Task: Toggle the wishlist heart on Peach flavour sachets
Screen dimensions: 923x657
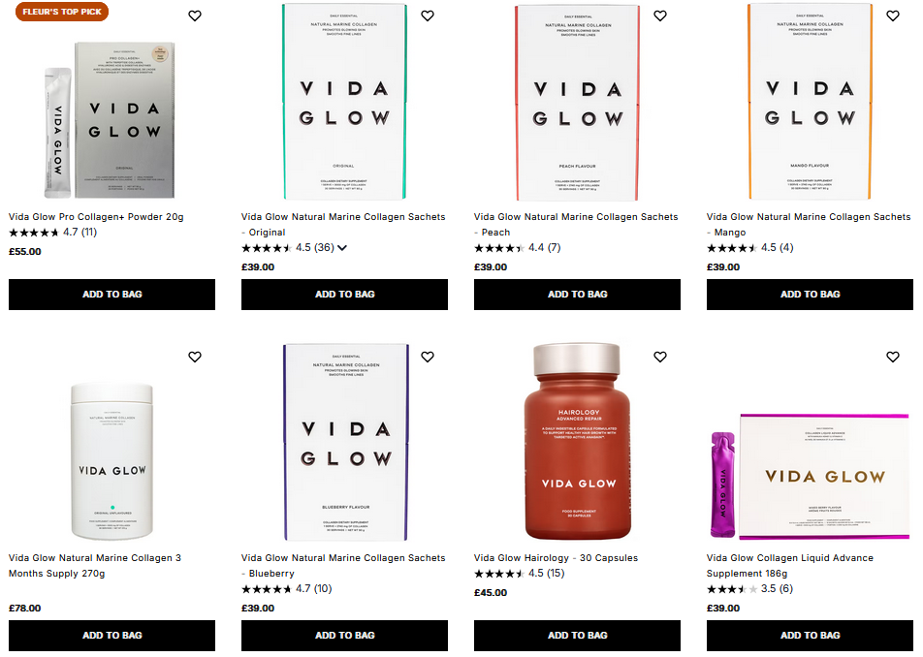Action: [660, 16]
